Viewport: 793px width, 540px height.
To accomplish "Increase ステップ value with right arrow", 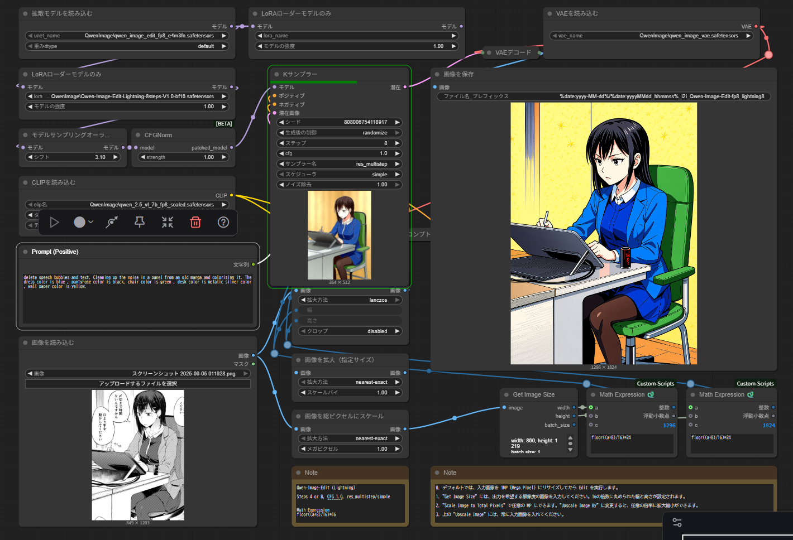I will (397, 143).
